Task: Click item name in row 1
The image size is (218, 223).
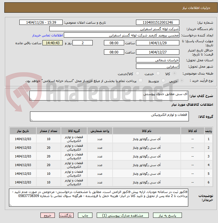Action: click(x=147, y=139)
